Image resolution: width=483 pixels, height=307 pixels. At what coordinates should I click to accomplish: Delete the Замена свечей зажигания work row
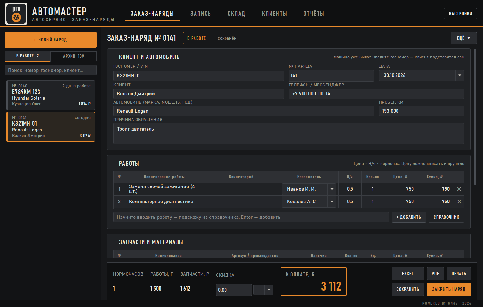[x=459, y=189]
